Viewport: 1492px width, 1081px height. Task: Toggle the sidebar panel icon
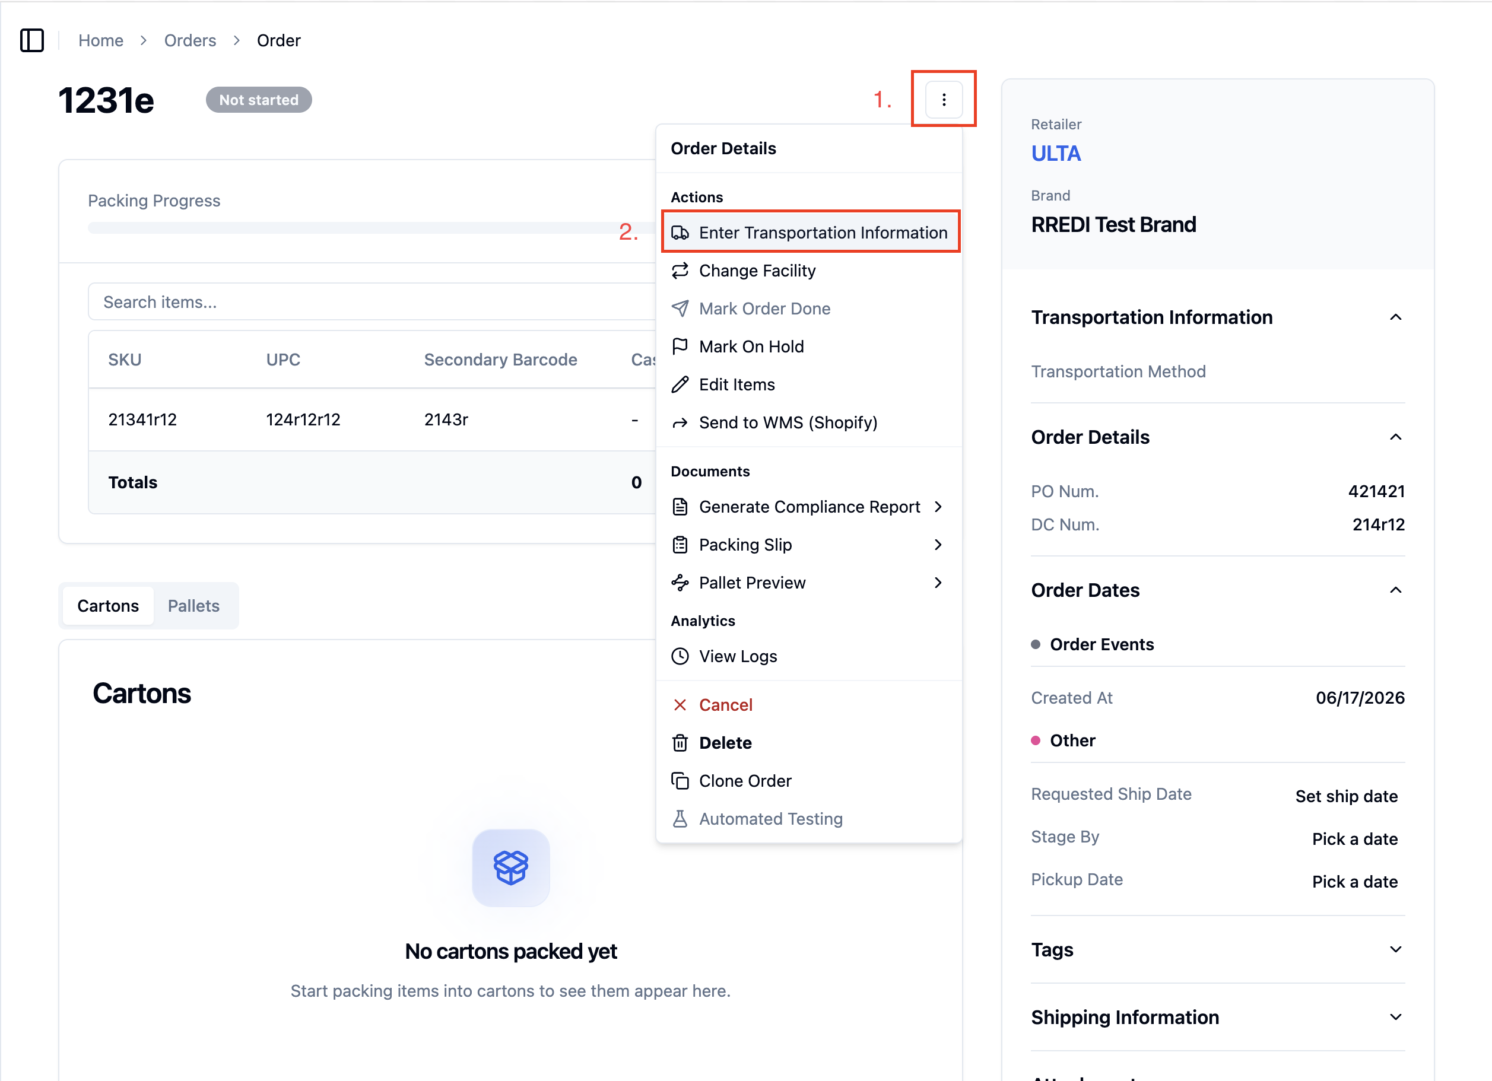[31, 40]
